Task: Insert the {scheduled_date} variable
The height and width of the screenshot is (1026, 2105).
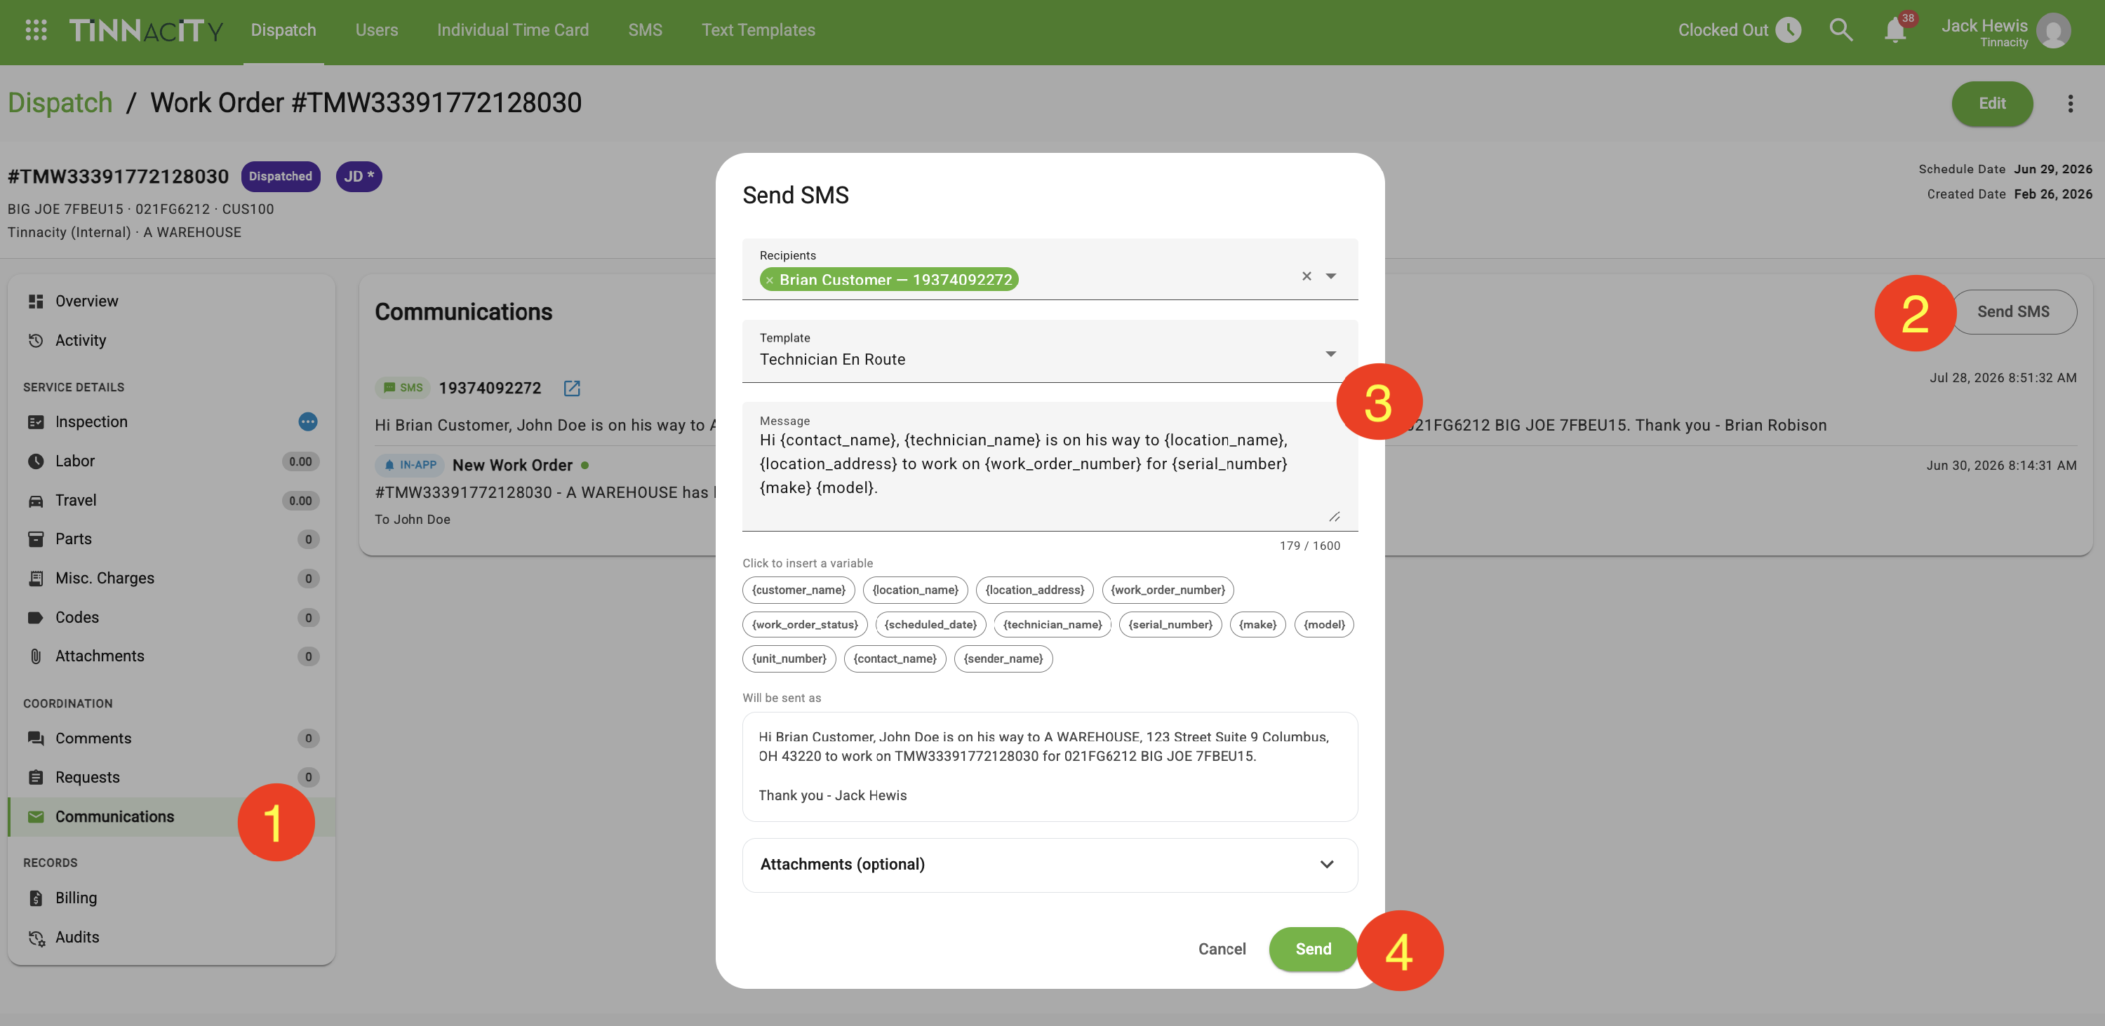Action: [x=930, y=625]
